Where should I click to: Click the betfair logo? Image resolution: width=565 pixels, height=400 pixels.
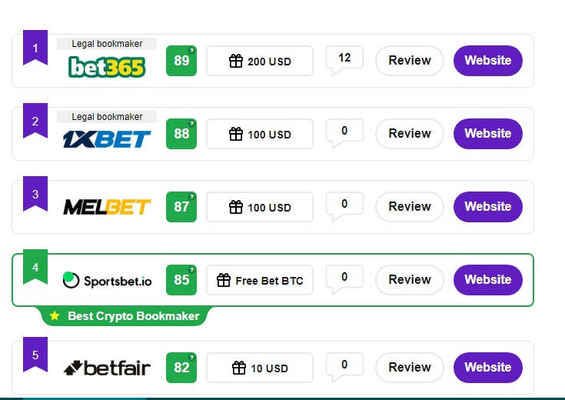[107, 368]
